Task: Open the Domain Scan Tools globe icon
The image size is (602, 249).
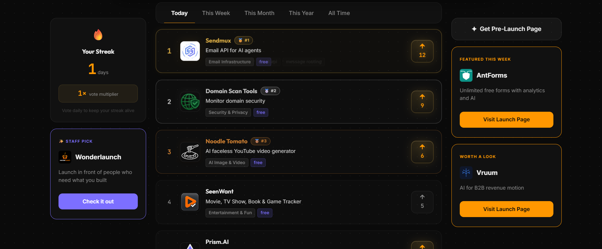Action: [x=190, y=102]
